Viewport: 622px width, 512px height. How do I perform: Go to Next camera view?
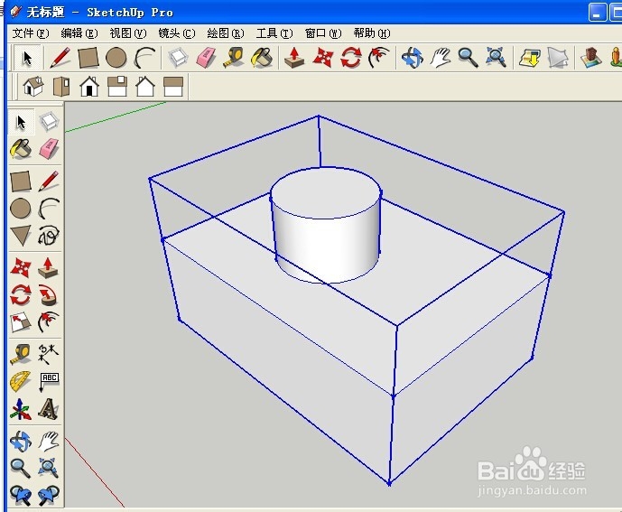(49, 496)
